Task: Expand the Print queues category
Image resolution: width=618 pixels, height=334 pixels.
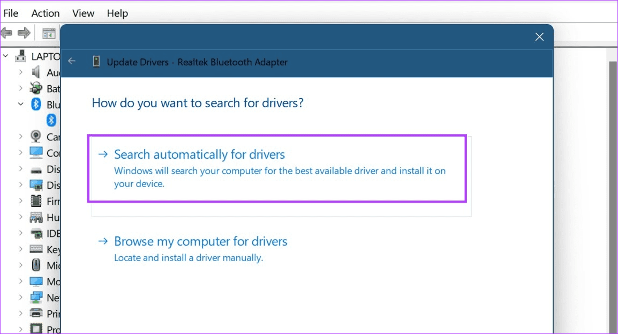Action: pos(20,314)
